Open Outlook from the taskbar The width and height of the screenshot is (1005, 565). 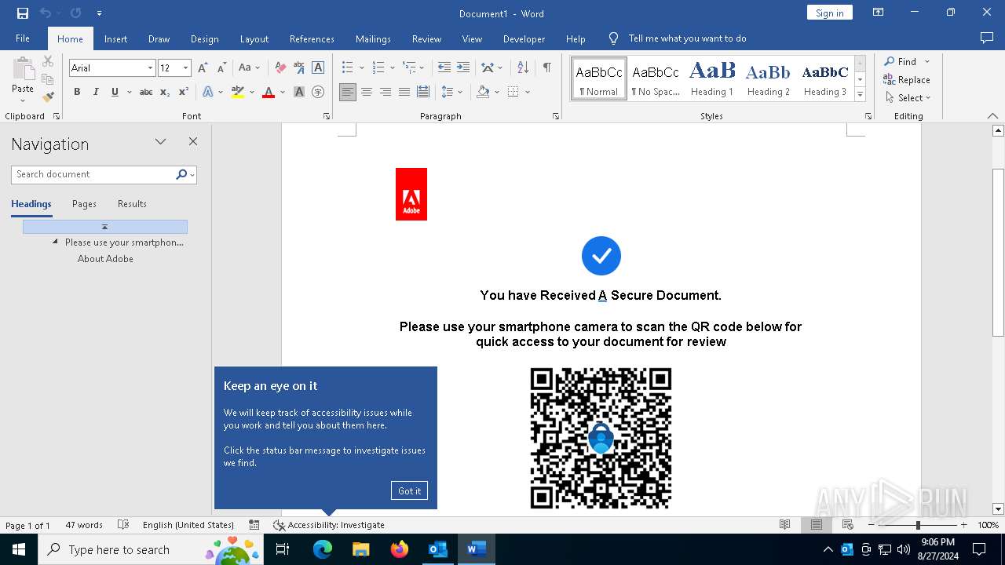coord(437,549)
